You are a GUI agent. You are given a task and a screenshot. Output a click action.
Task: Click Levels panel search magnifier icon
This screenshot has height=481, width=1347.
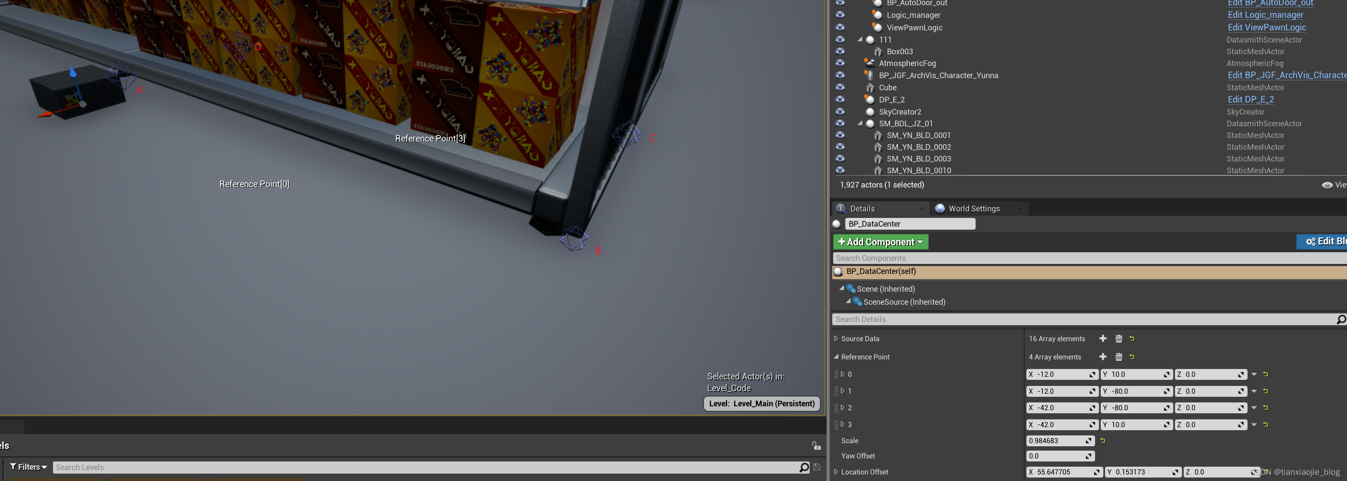coord(804,468)
